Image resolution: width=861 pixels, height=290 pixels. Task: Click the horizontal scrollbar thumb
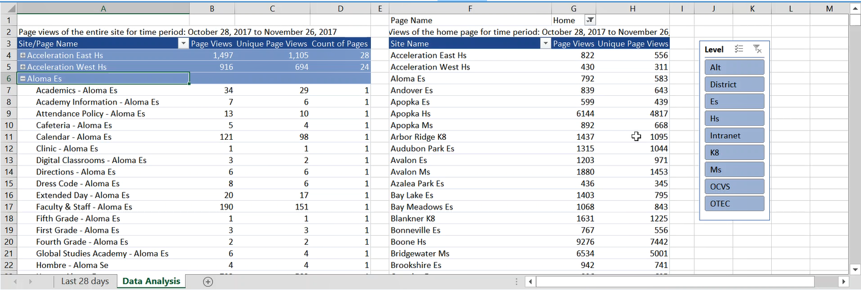tap(675, 281)
